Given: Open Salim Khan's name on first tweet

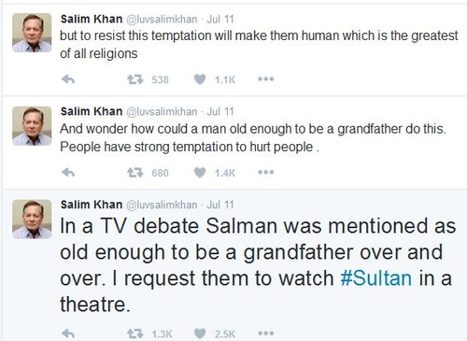Looking at the screenshot, I should [92, 19].
